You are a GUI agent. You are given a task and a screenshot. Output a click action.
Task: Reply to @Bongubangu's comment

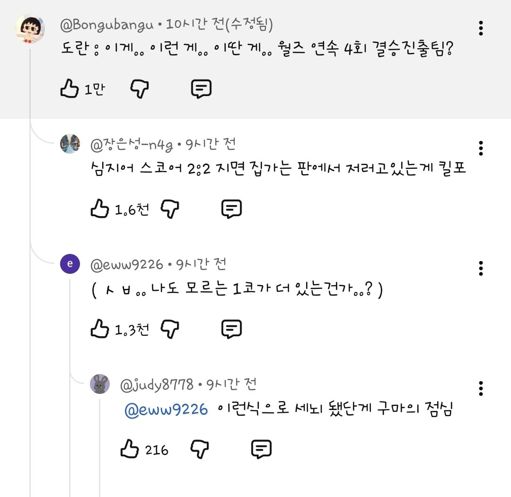pos(201,89)
